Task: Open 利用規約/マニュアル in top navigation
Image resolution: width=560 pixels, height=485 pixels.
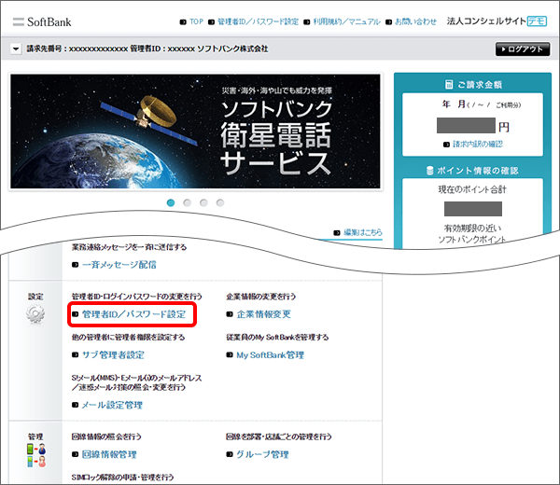Action: (x=346, y=21)
